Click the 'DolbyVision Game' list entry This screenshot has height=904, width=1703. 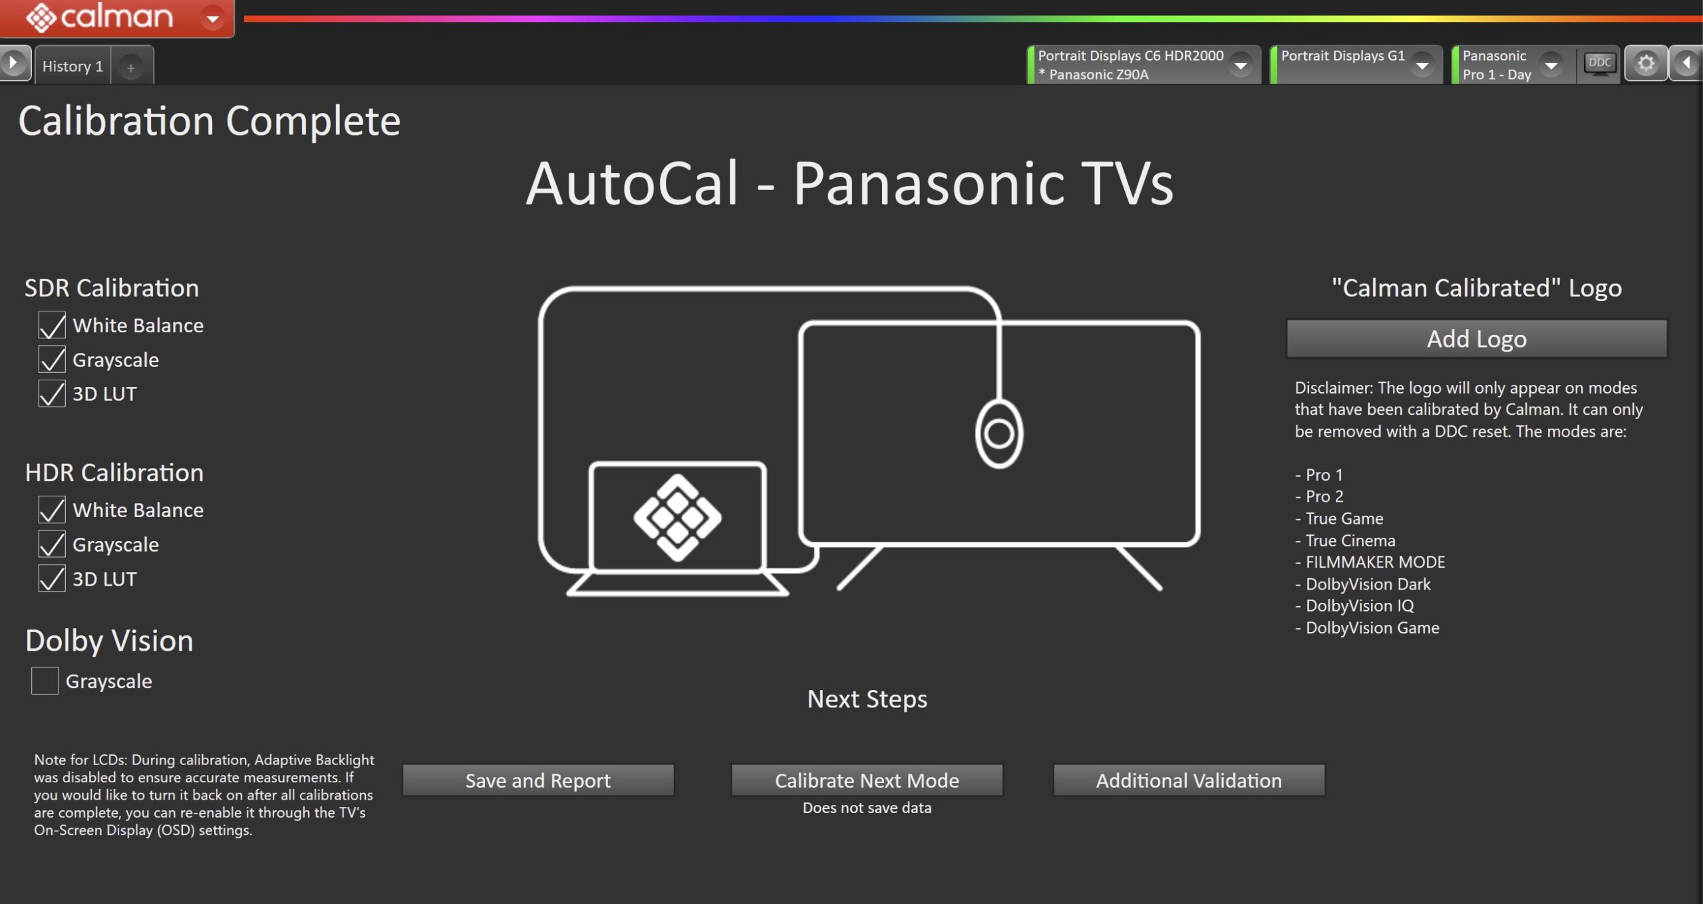[1367, 627]
